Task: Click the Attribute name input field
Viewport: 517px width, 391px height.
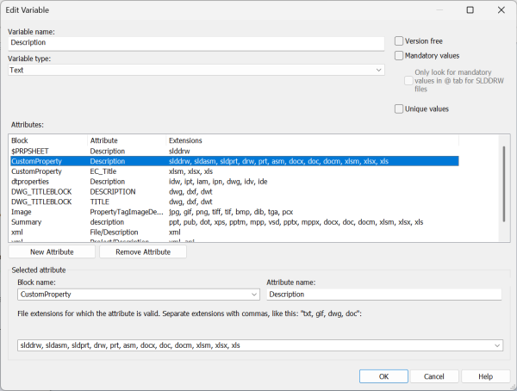Action: [x=383, y=295]
